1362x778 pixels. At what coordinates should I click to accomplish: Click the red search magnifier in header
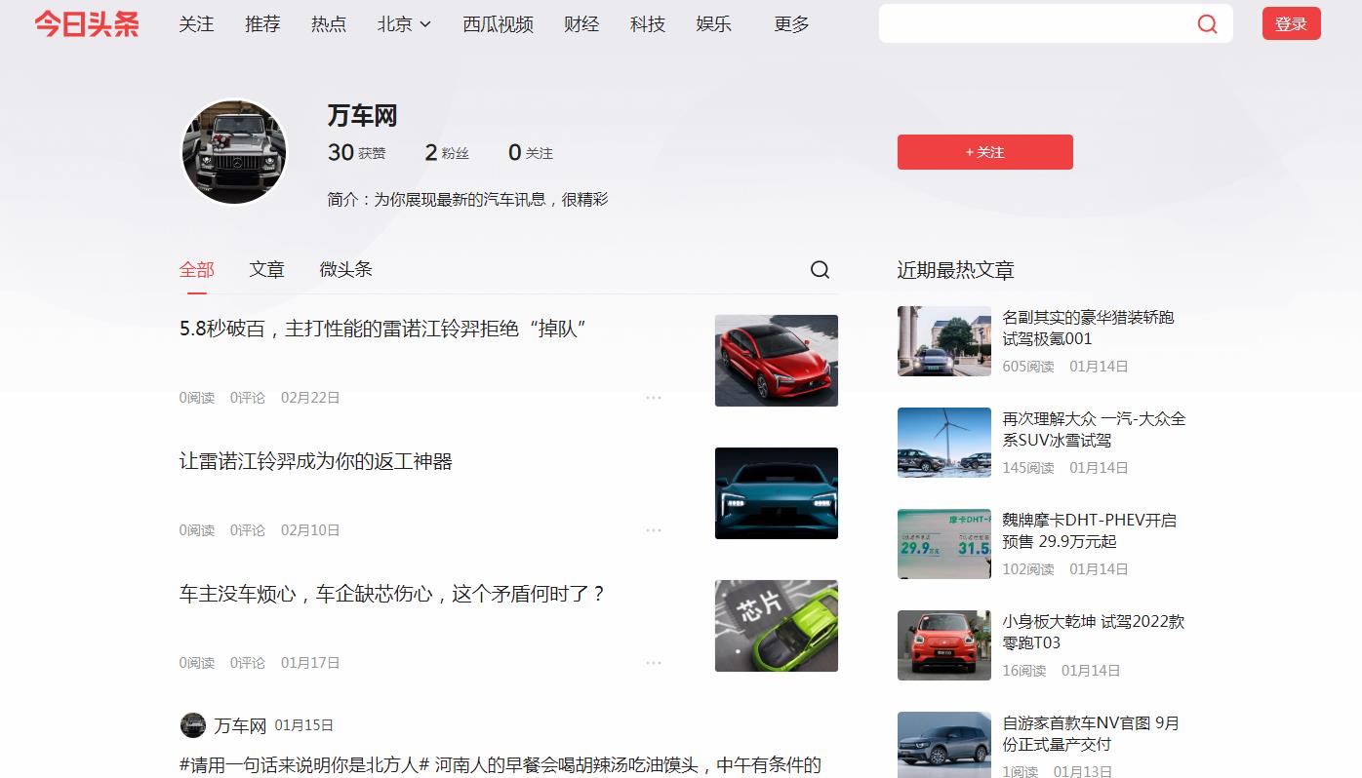[x=1207, y=24]
